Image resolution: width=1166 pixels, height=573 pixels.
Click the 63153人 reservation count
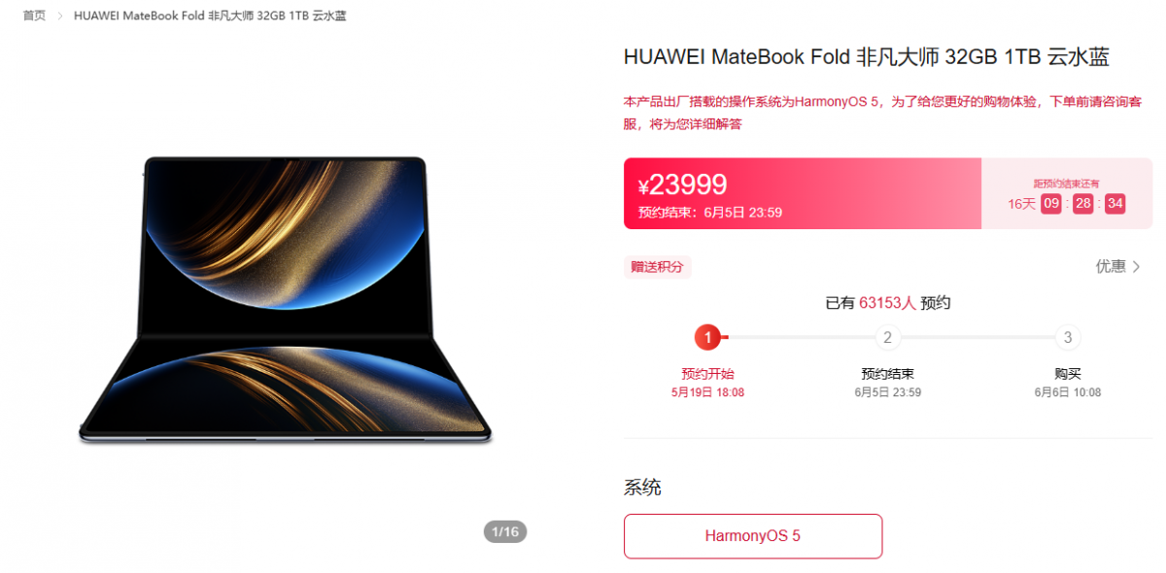[887, 303]
